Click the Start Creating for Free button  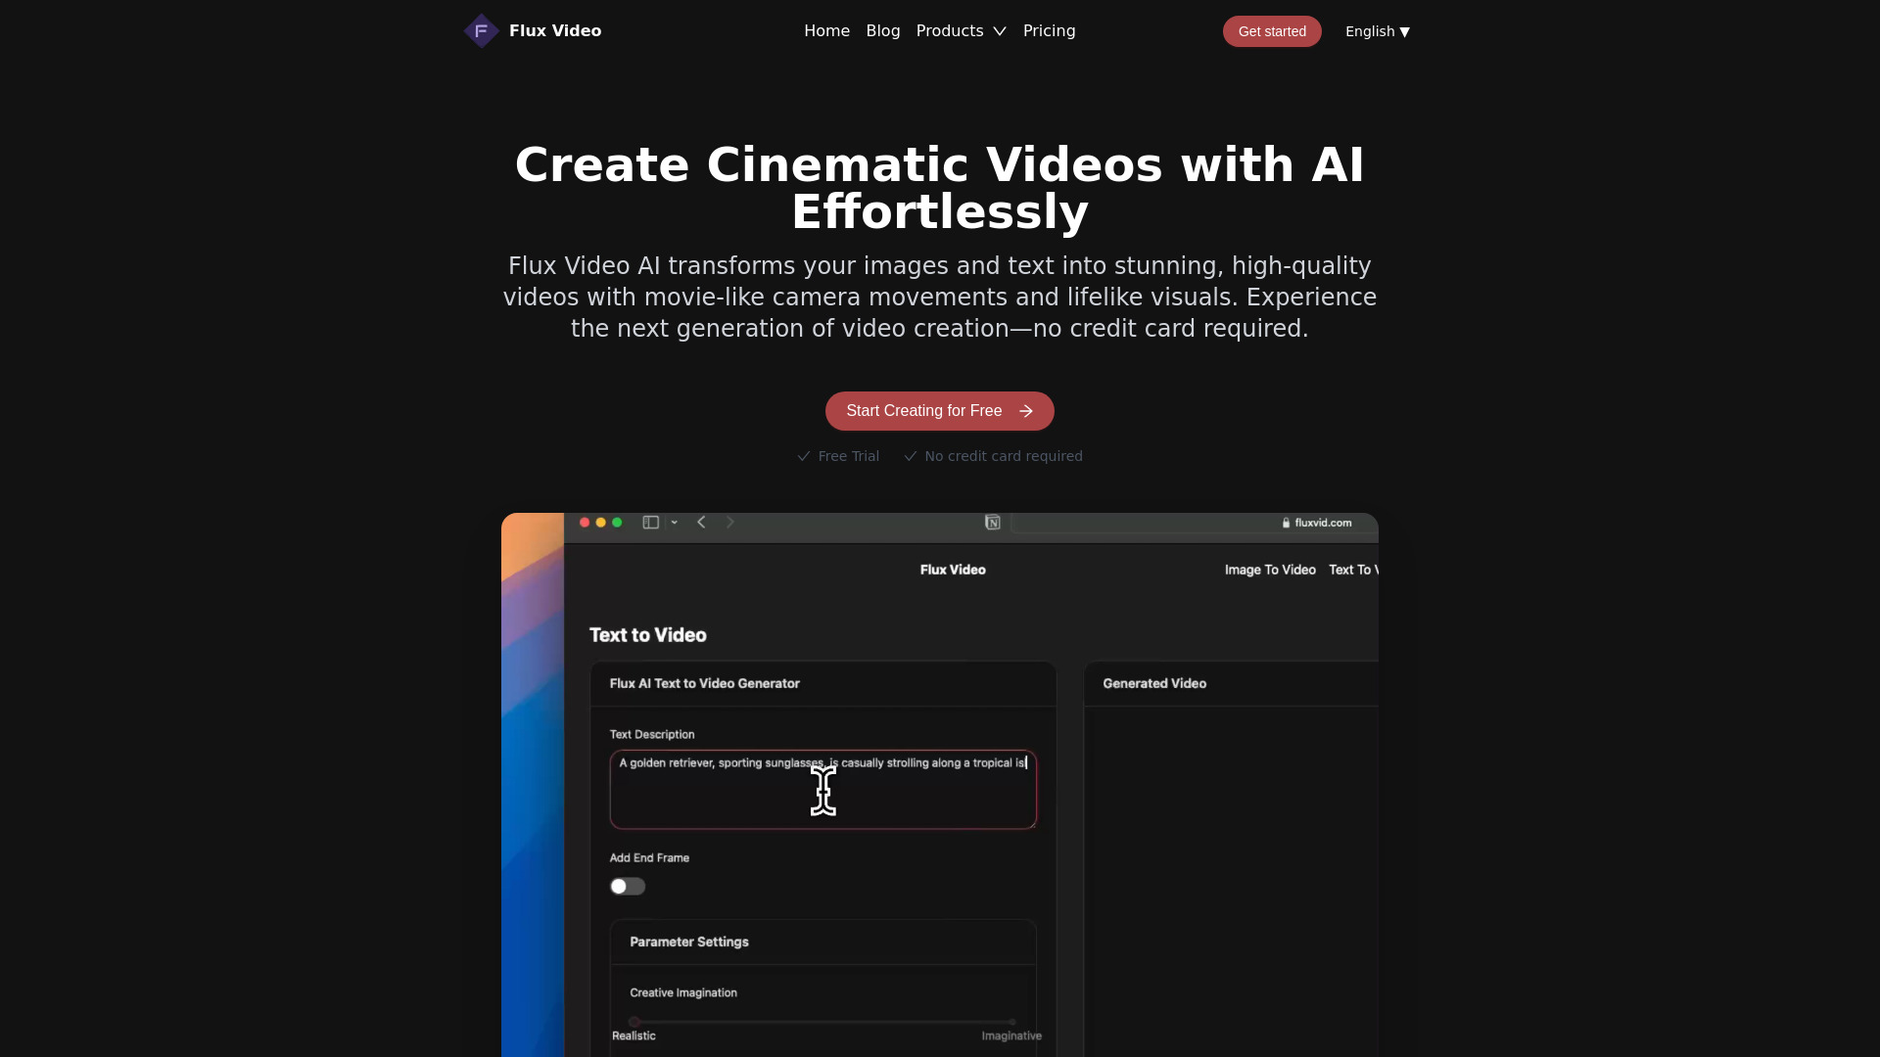(x=940, y=410)
